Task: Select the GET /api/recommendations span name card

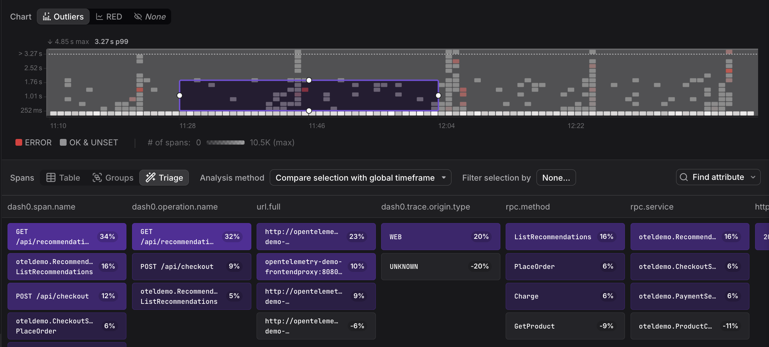Action: 67,237
